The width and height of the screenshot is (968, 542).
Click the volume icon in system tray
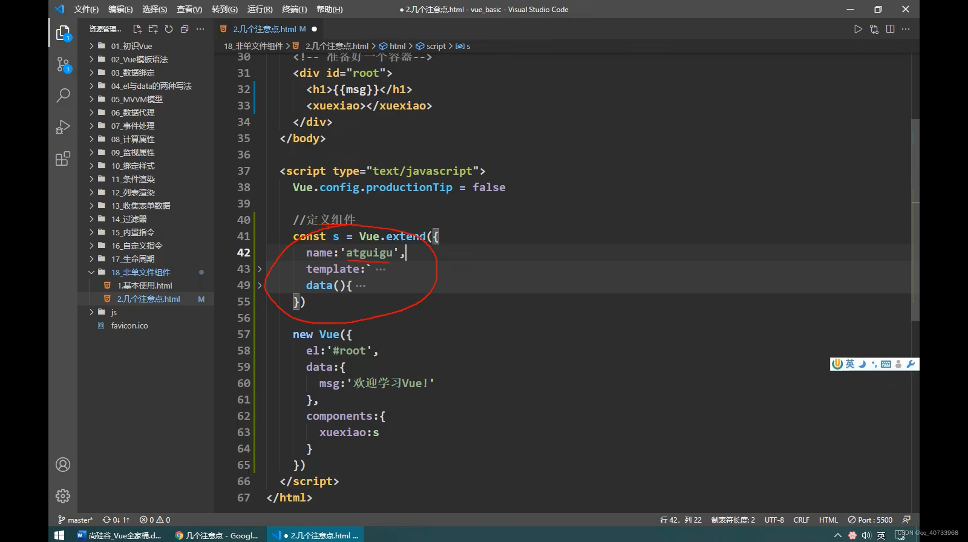866,535
